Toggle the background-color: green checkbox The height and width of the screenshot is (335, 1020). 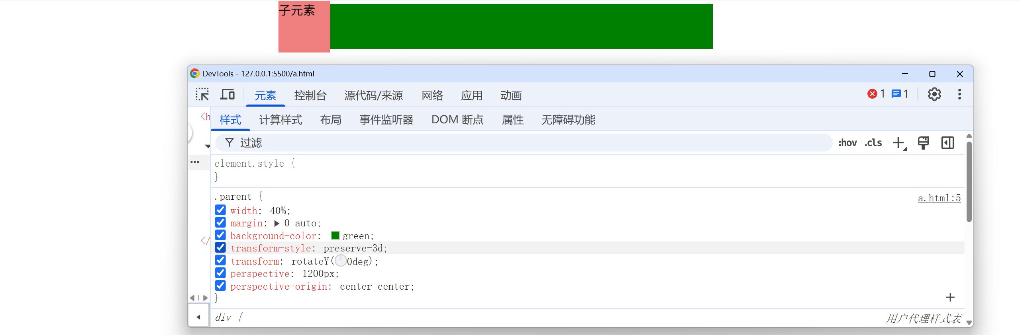point(220,236)
